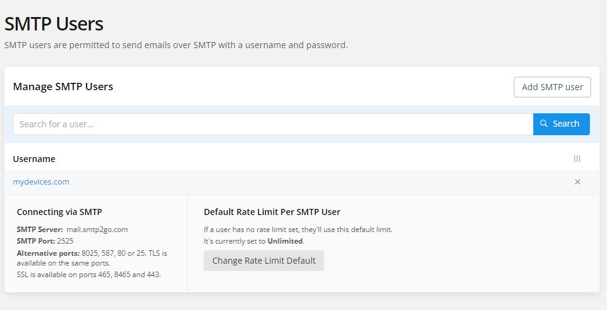Click Default Rate Limit Per SMTP User heading
607x310 pixels.
coord(272,212)
